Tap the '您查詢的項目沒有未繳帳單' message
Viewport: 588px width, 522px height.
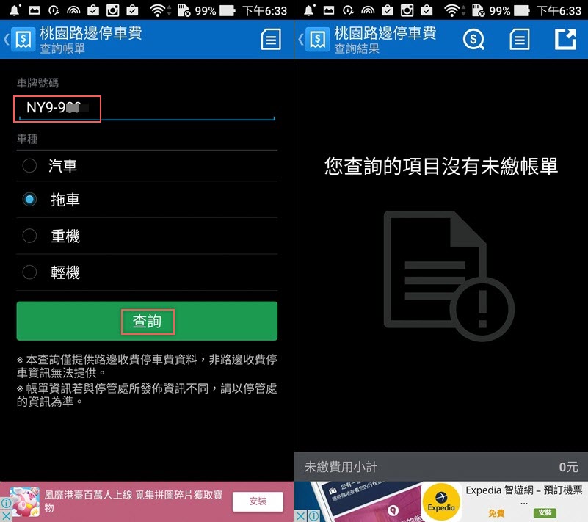tap(441, 166)
